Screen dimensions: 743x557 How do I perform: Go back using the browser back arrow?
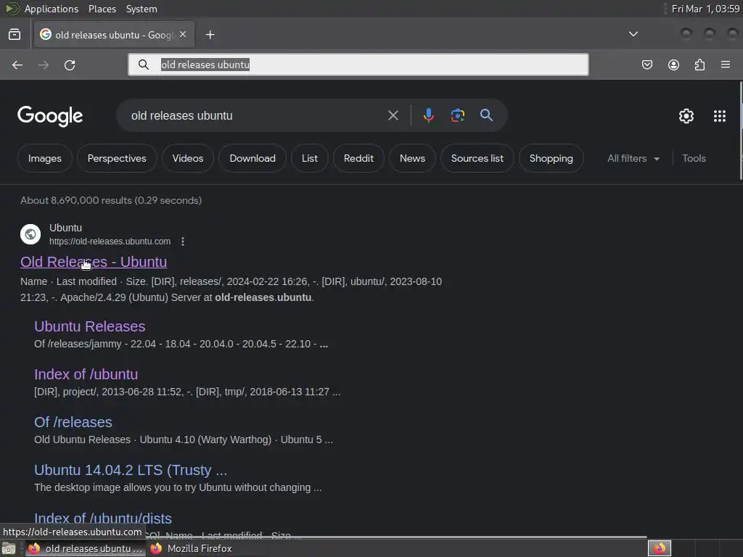click(x=17, y=65)
